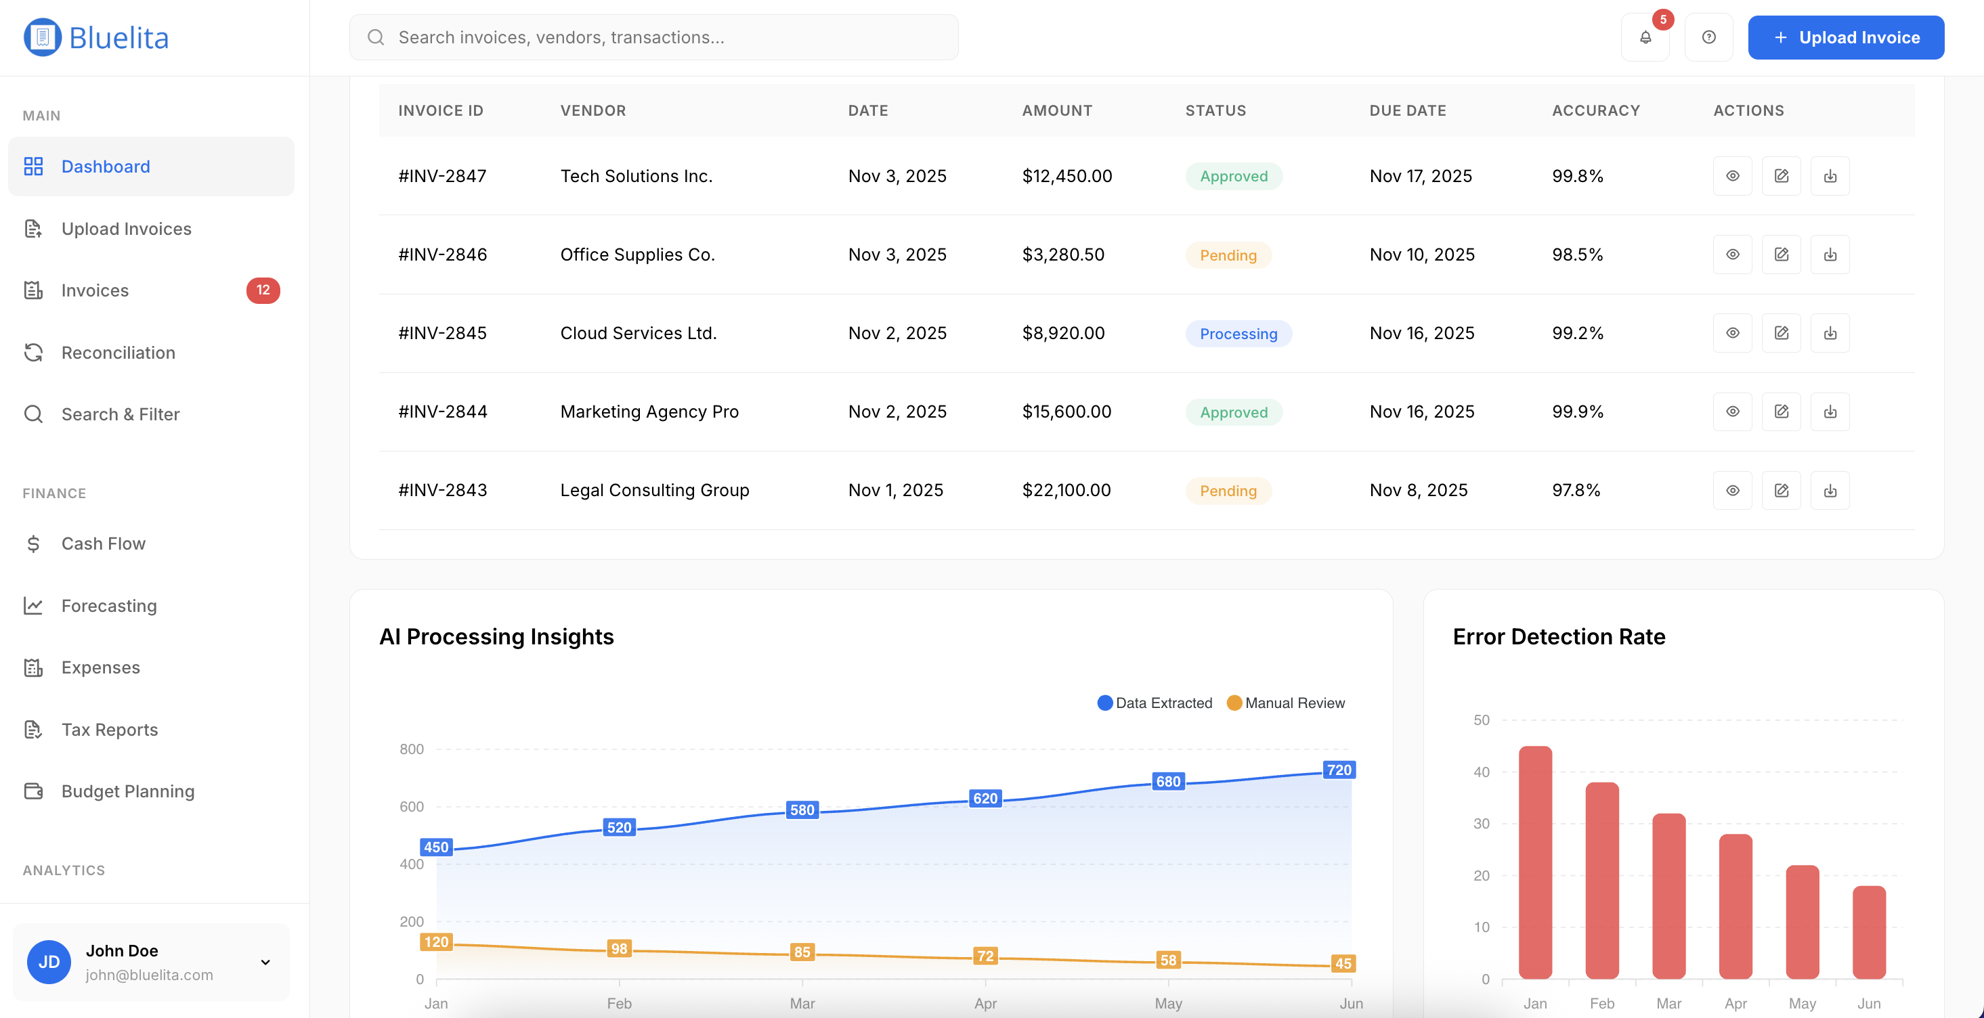Click the January Error Detection bar
The height and width of the screenshot is (1018, 1984).
tap(1534, 862)
